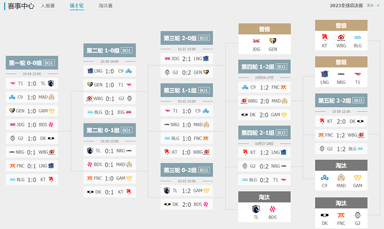Click the 第五轮 2-2组 BO3 header
This screenshot has height=229, width=384.
click(341, 100)
